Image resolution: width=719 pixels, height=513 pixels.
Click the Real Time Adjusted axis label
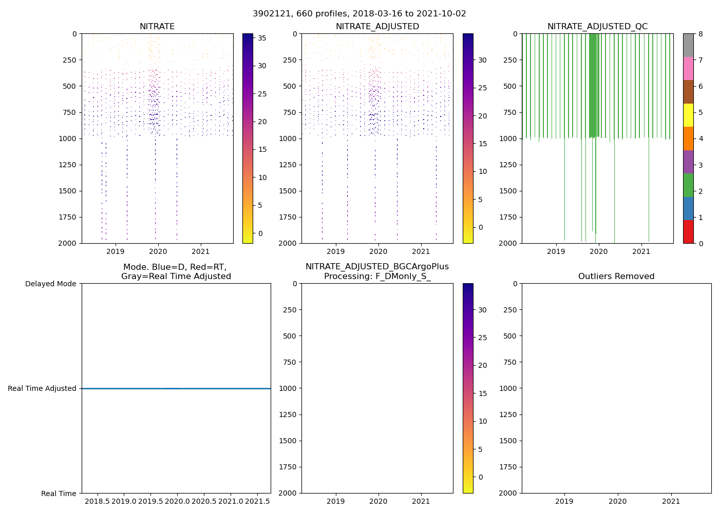click(x=42, y=388)
